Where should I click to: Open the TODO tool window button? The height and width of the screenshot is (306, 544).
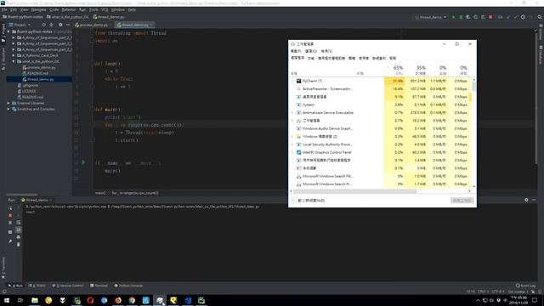pyautogui.click(x=37, y=286)
